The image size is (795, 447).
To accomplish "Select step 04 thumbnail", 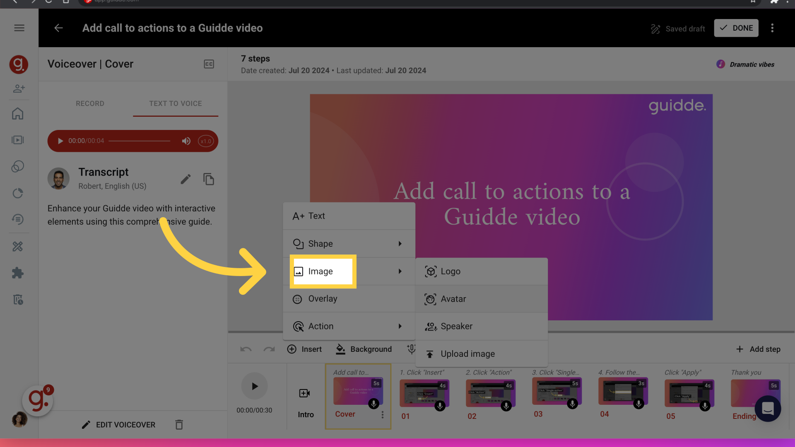I will [623, 391].
